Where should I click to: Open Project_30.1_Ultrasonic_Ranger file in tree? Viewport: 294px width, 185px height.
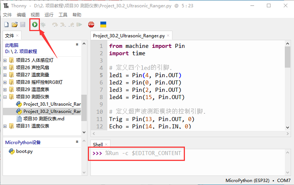pos(51,104)
